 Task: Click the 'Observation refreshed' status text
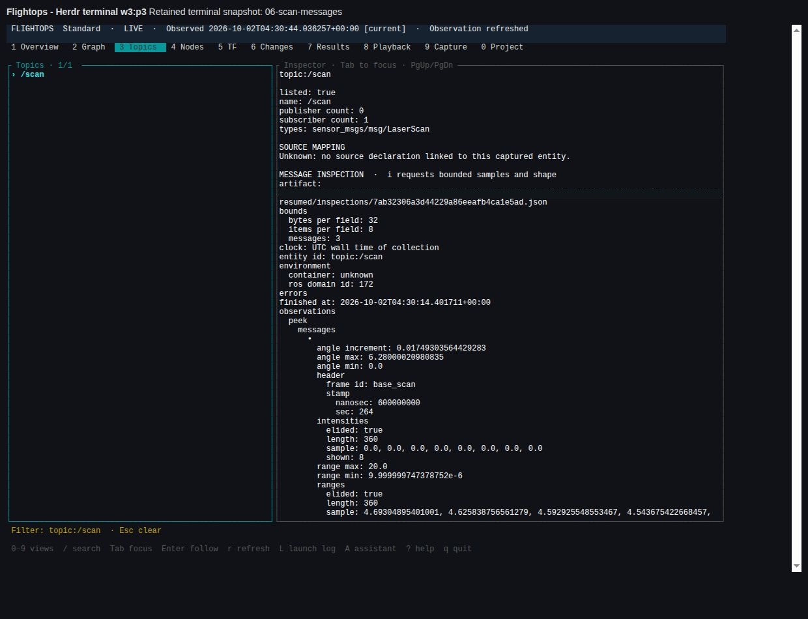pos(479,29)
